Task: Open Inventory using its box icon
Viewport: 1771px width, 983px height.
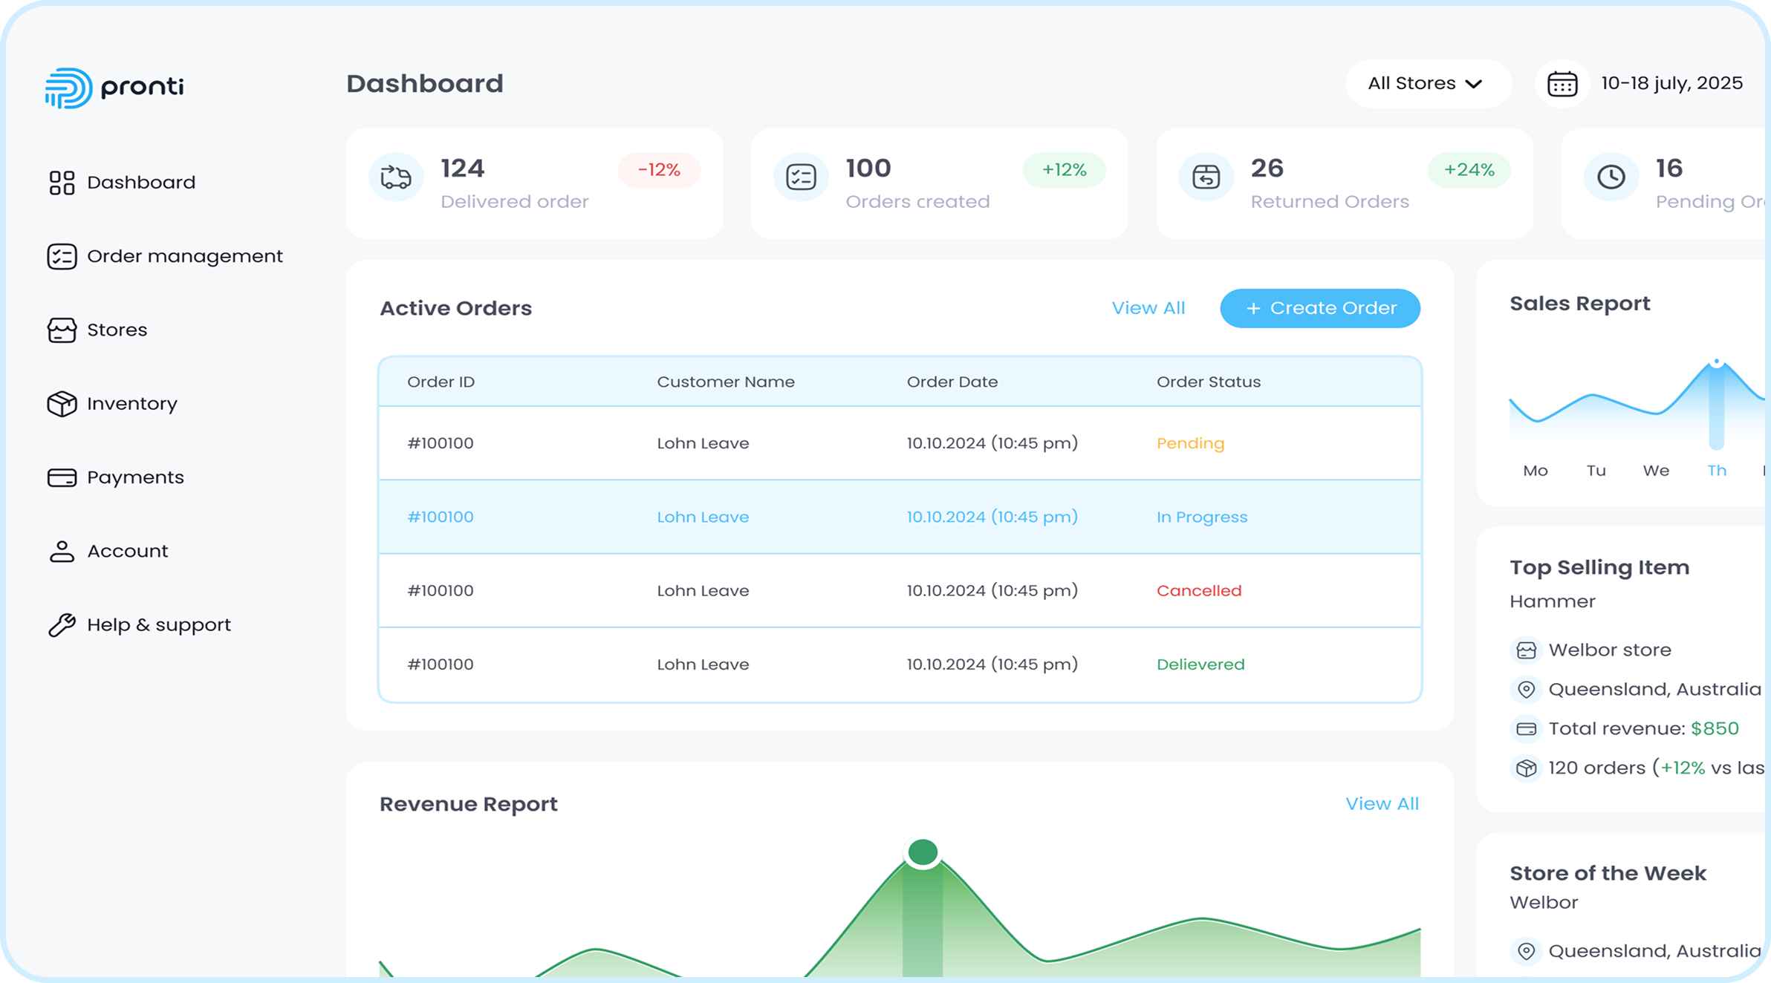Action: [x=62, y=403]
